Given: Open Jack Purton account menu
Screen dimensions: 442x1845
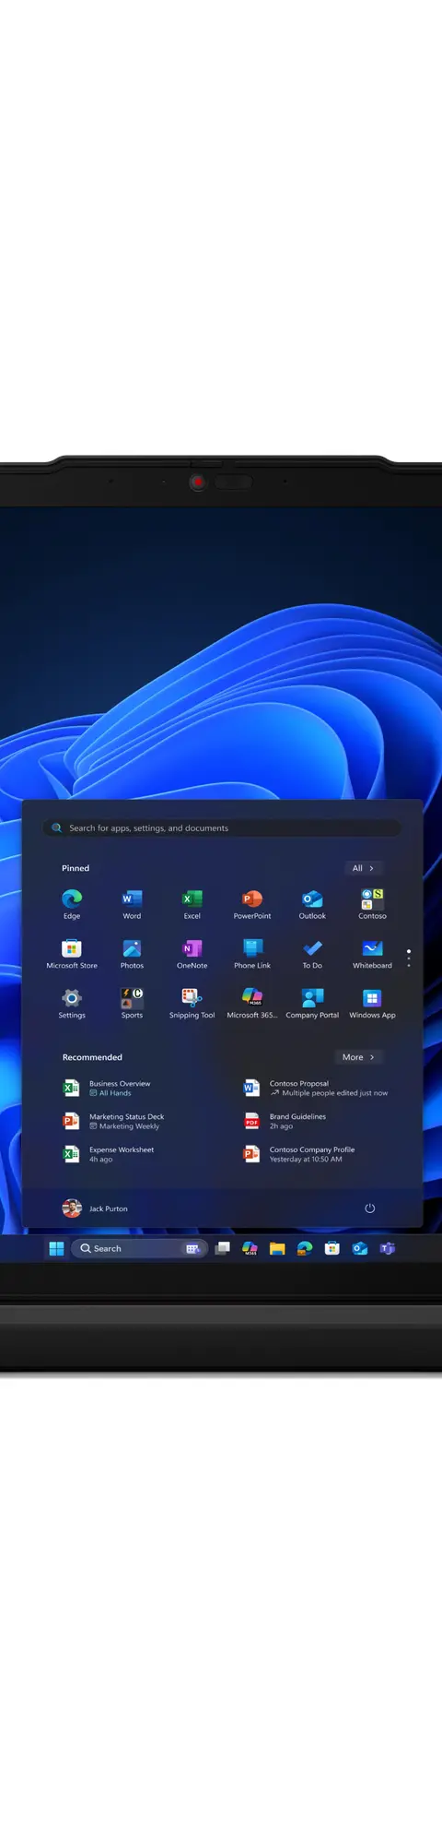Looking at the screenshot, I should click(x=95, y=1208).
